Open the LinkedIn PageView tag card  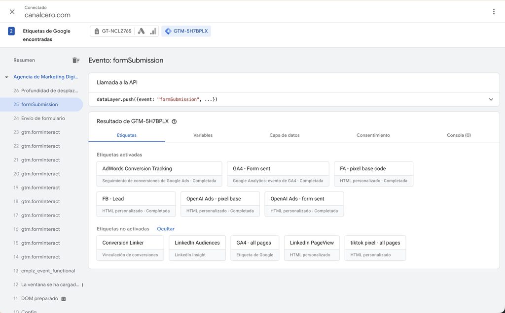pyautogui.click(x=312, y=248)
